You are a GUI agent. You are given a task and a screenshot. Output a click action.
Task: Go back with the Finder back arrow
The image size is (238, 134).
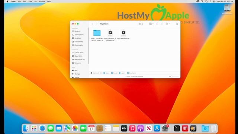[x=93, y=24]
